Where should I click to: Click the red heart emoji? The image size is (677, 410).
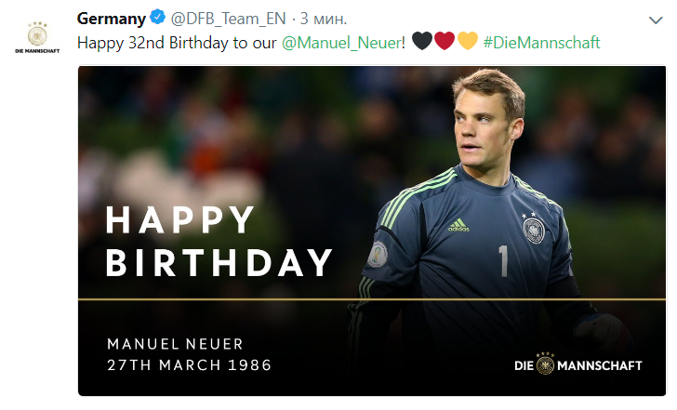coord(445,42)
